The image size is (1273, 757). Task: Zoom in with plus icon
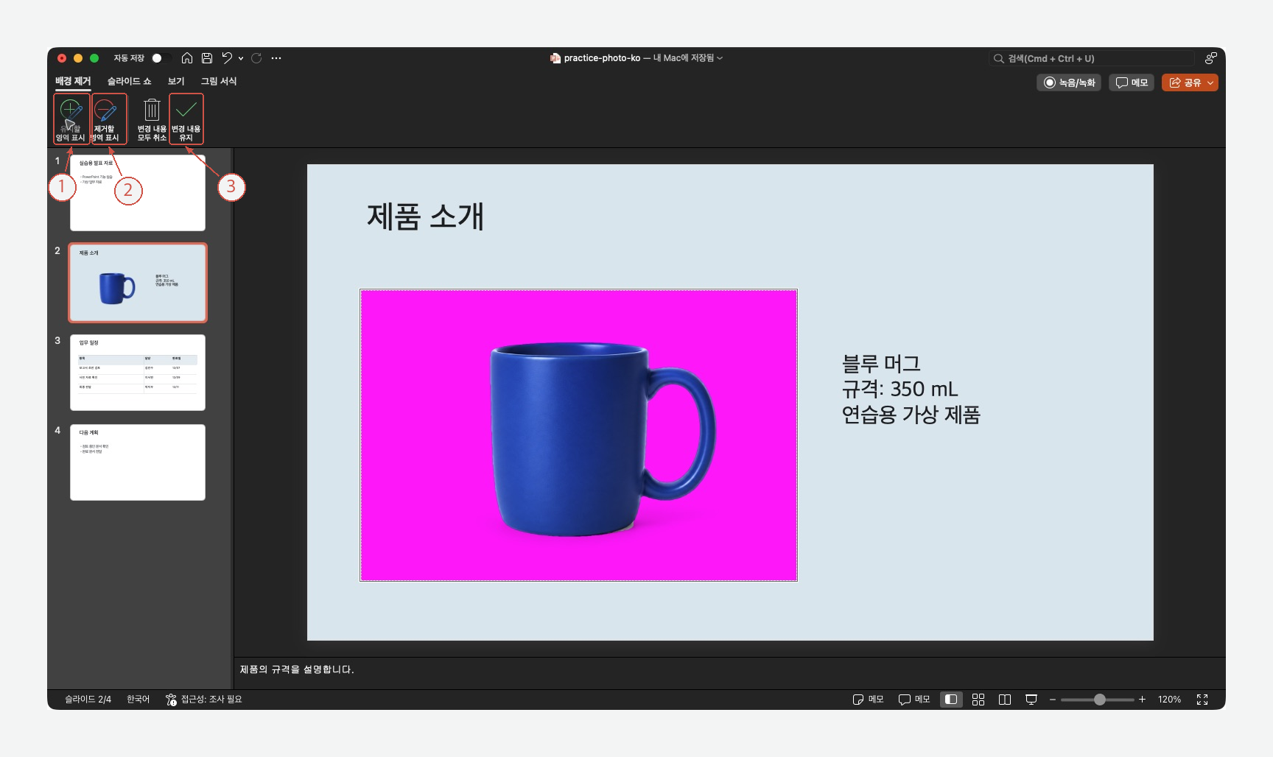(x=1142, y=700)
